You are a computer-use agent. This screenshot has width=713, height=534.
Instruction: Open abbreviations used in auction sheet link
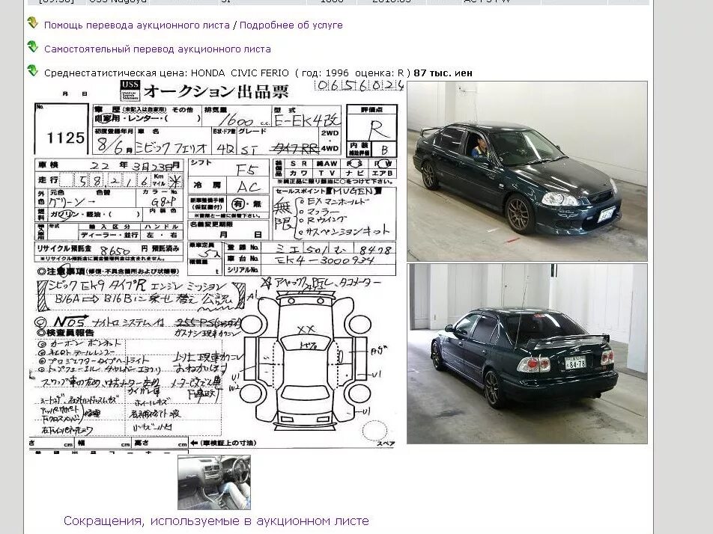216,521
